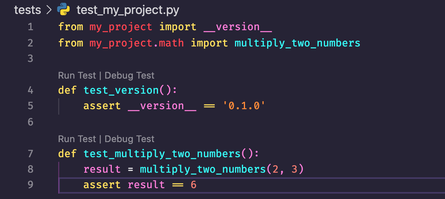Click multiply_two_numbers import on line 2
Image resolution: width=445 pixels, height=199 pixels.
click(x=297, y=43)
